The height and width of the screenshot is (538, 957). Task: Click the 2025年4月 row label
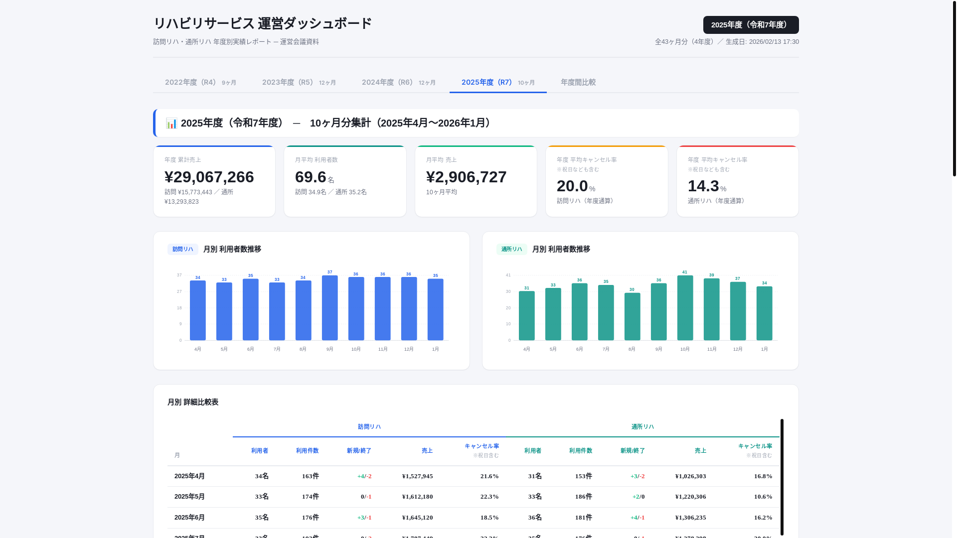click(189, 476)
